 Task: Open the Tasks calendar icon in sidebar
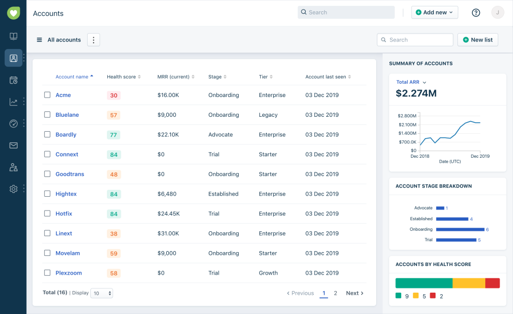(13, 79)
